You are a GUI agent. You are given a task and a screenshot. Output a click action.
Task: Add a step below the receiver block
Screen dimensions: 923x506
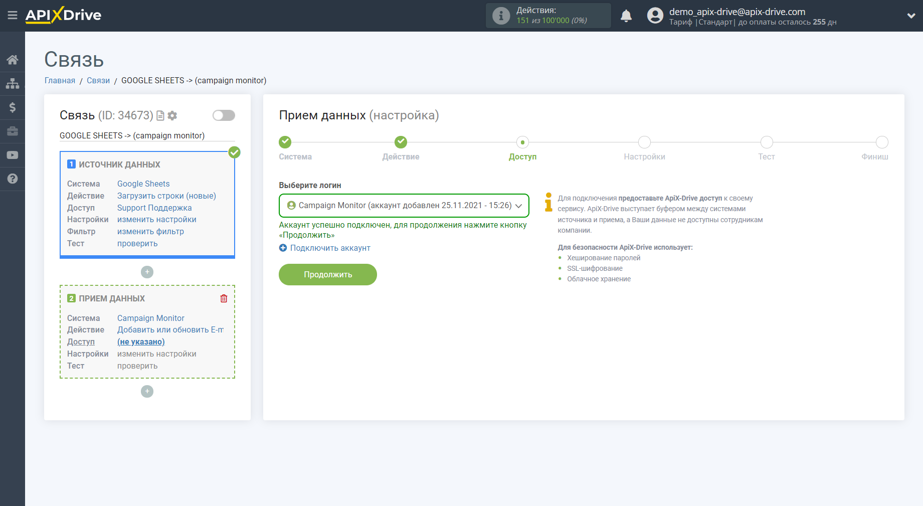click(147, 391)
